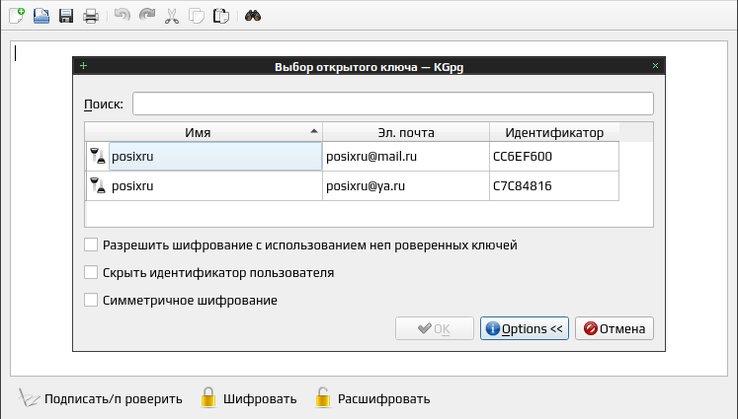738x419 pixels.
Task: Click key icon beside posixru@ya.ru row
Action: click(98, 185)
